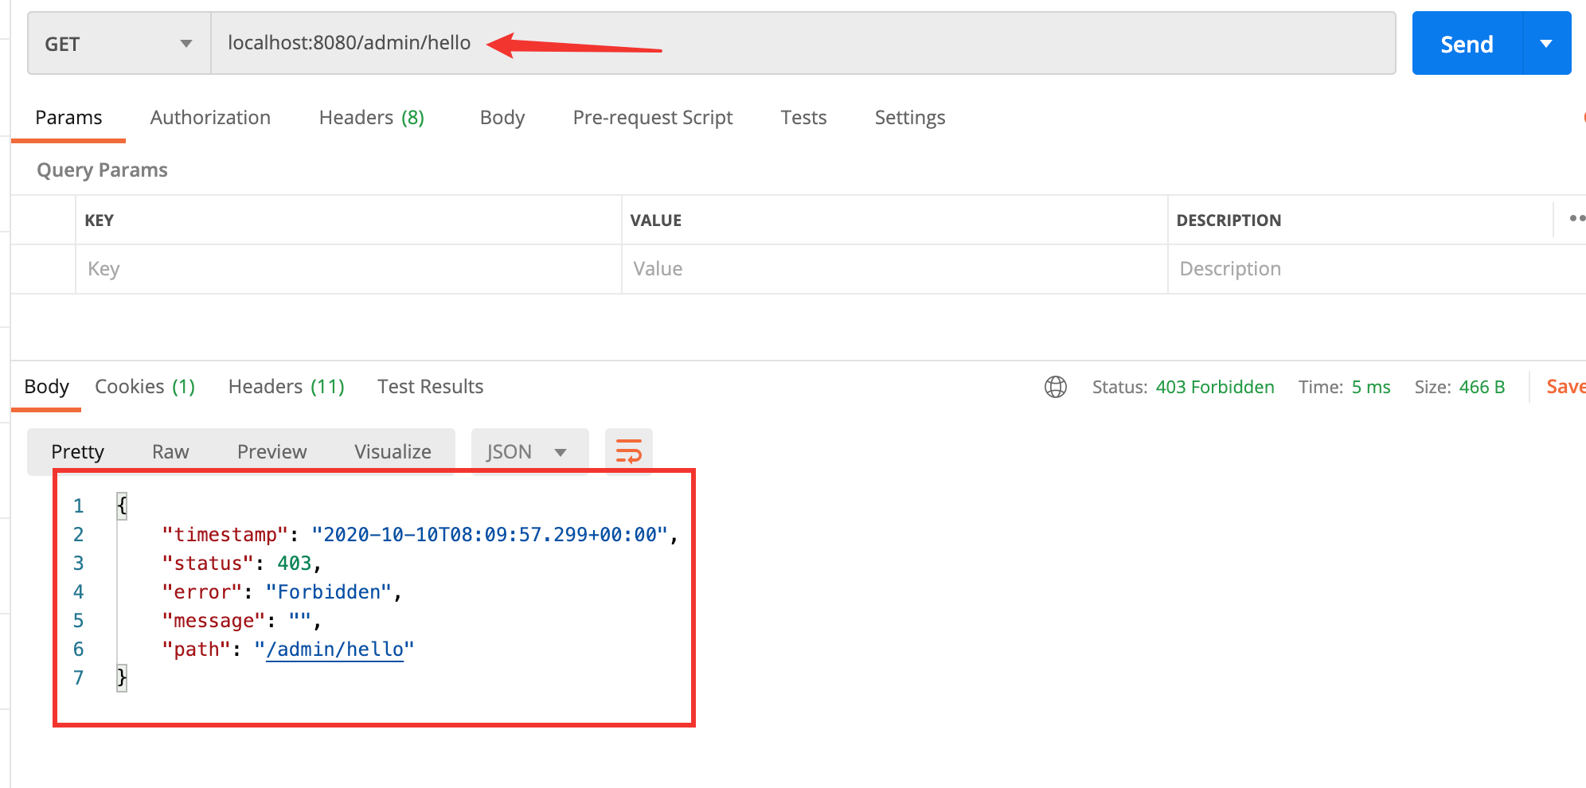Viewport: 1586px width, 788px height.
Task: Select the Pretty response view
Action: click(x=77, y=452)
